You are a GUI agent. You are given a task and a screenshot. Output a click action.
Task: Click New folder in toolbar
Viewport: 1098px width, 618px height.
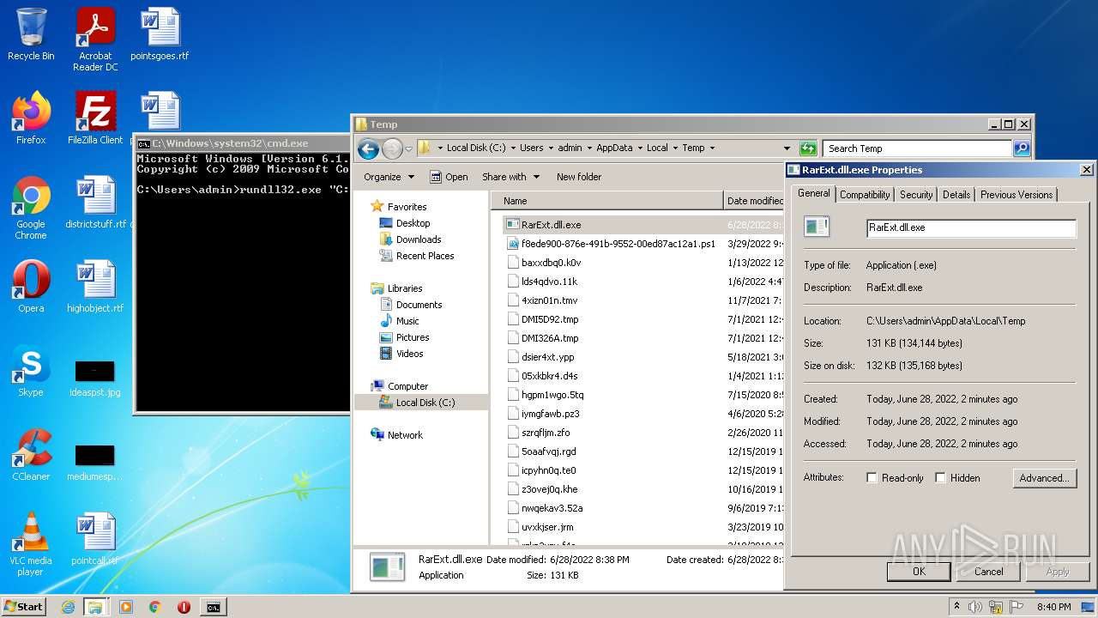(579, 177)
